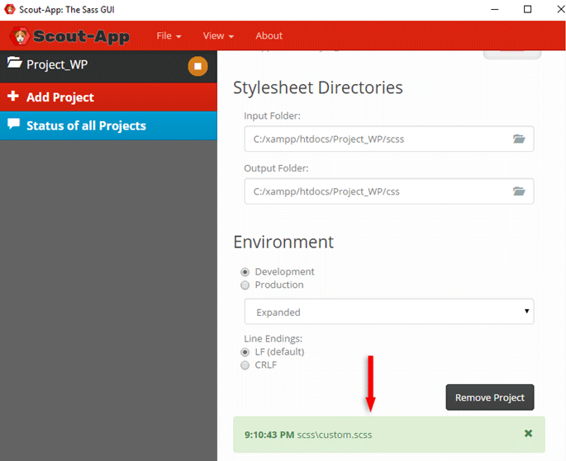Stop watching the Project_WP project
This screenshot has width=566, height=461.
pyautogui.click(x=197, y=66)
